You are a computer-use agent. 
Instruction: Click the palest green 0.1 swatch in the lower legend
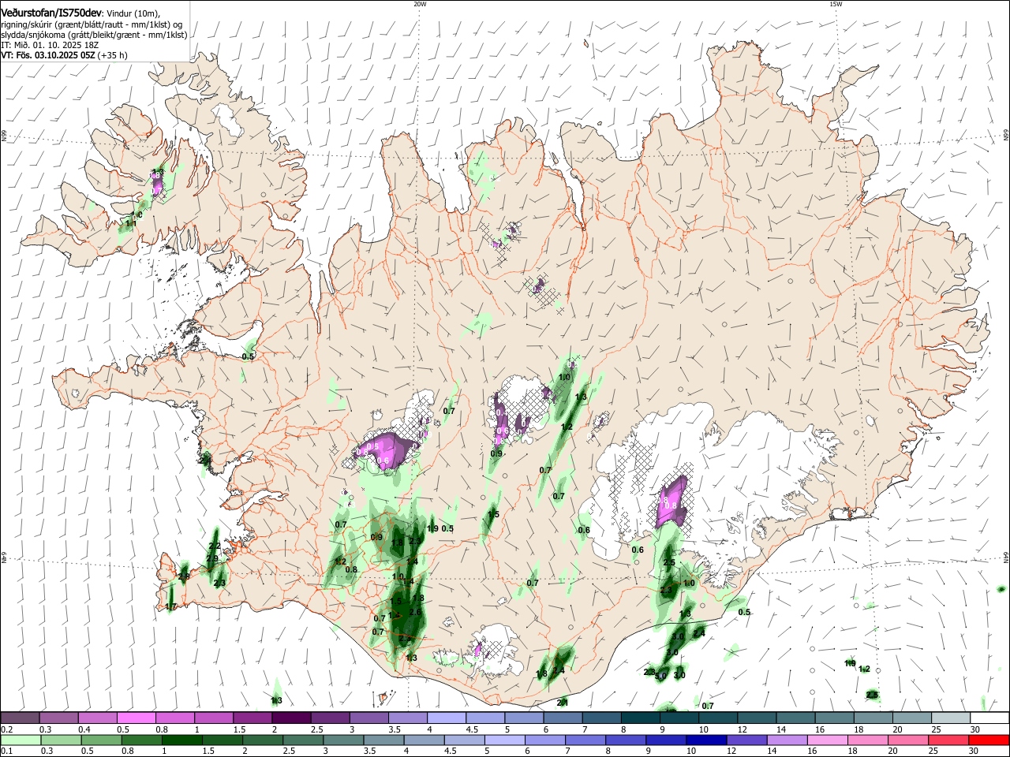tap(20, 740)
